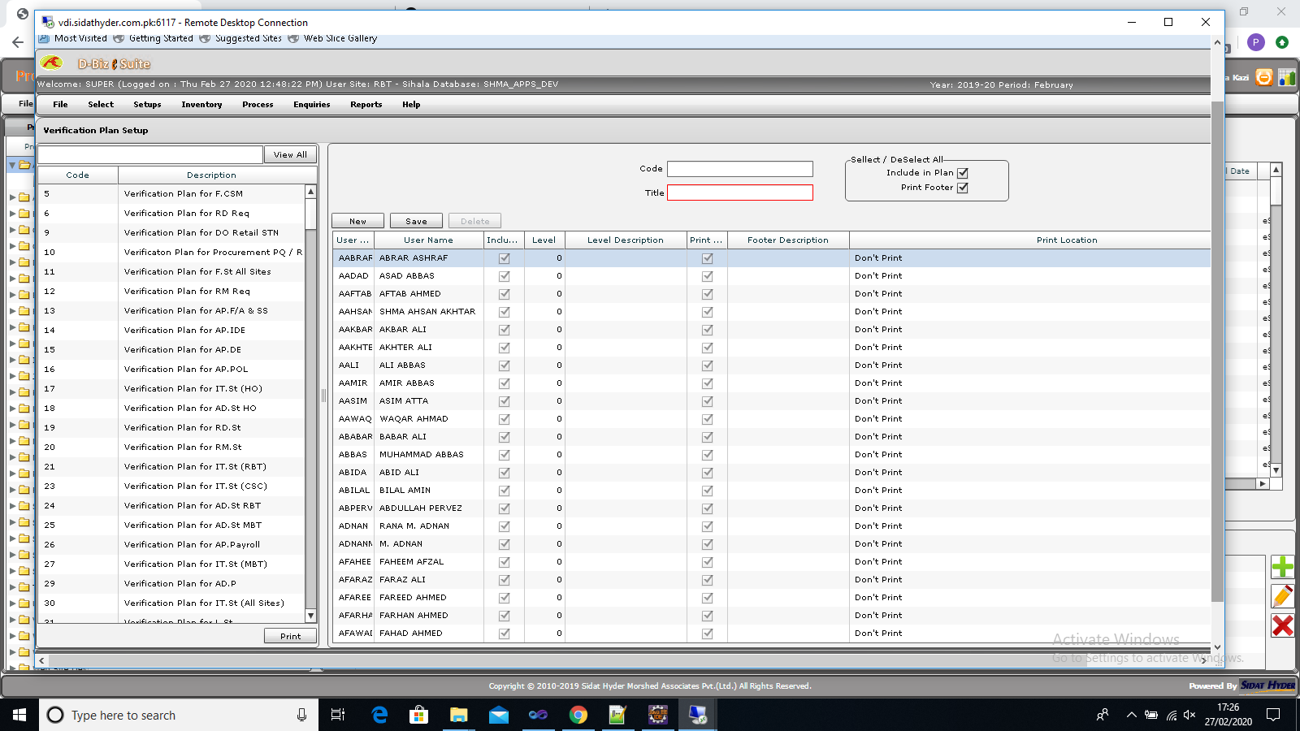
Task: Select the pencil edit icon
Action: tap(1282, 597)
